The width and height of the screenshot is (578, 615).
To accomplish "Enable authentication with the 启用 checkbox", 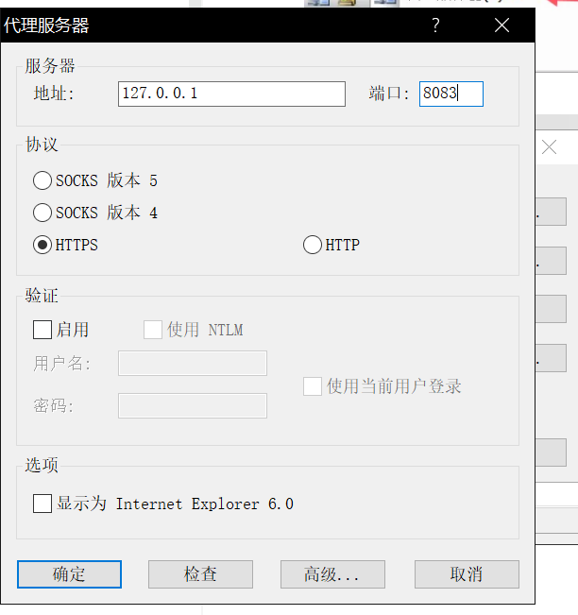I will (42, 330).
